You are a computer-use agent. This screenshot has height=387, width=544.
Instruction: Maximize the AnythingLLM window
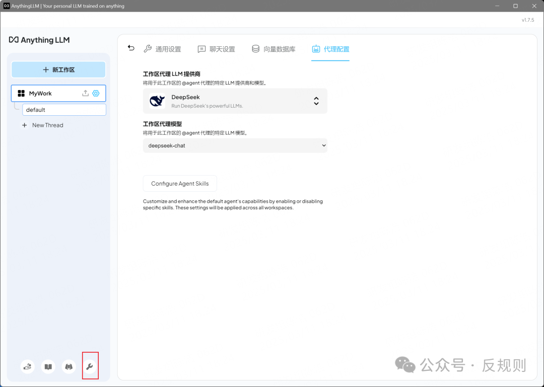[x=516, y=6]
